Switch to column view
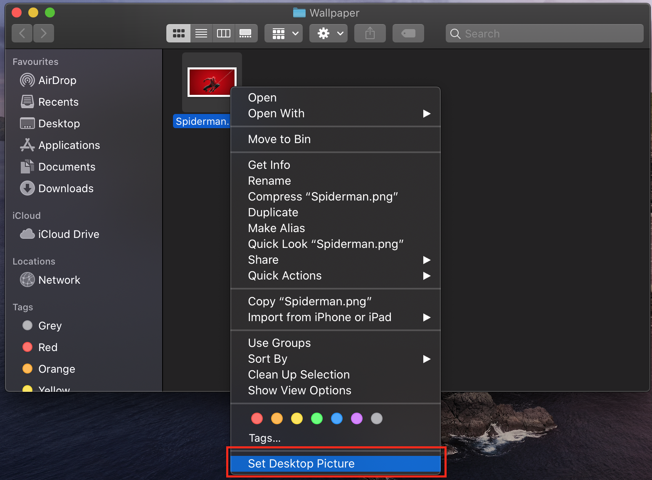 [x=224, y=33]
